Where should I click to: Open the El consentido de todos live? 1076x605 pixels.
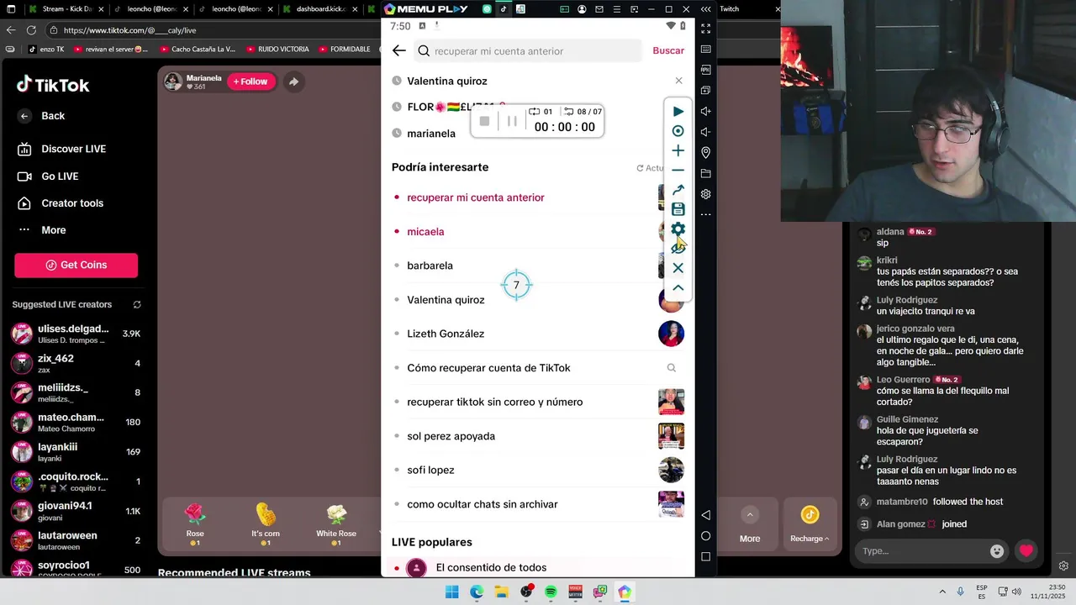[491, 568]
